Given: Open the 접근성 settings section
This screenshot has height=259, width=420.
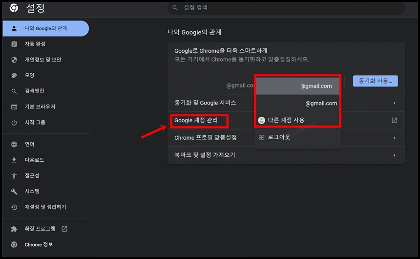Looking at the screenshot, I should point(45,175).
